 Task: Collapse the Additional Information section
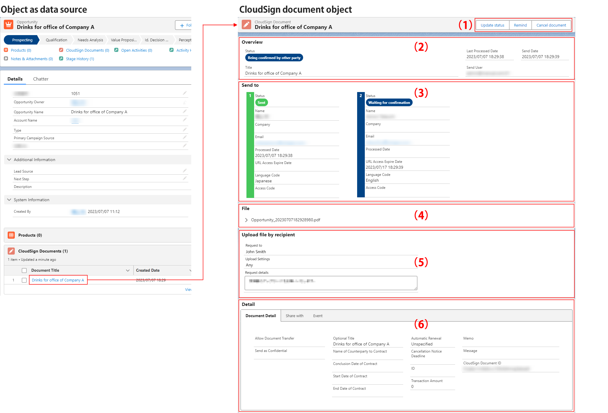tap(9, 160)
